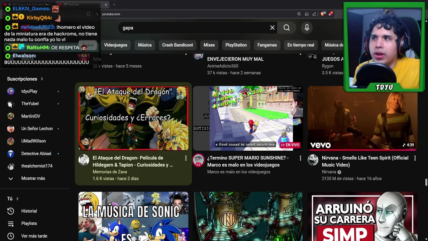The image size is (428, 241).
Task: Click the vertical page scrollbar thumb
Action: pos(426,182)
